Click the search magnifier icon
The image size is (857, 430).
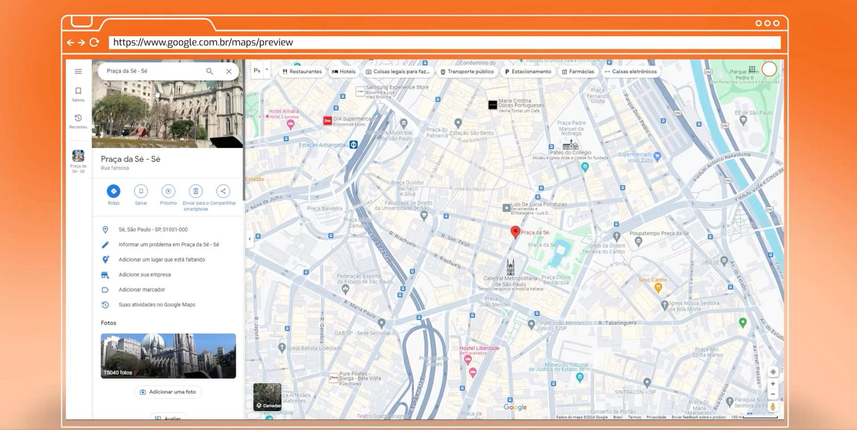point(209,71)
